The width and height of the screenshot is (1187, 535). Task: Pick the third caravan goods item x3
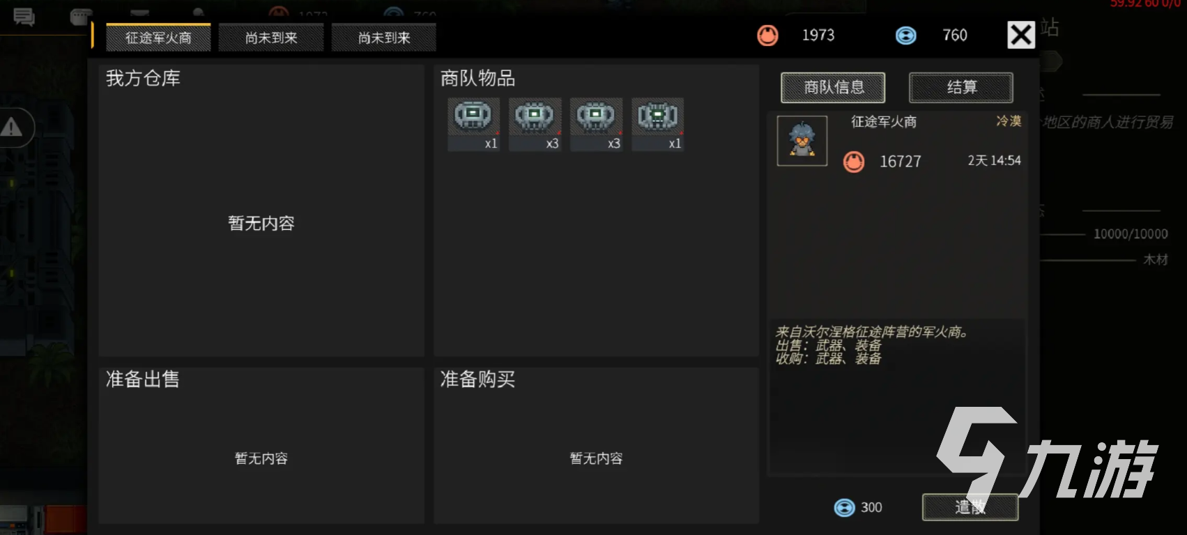(597, 125)
